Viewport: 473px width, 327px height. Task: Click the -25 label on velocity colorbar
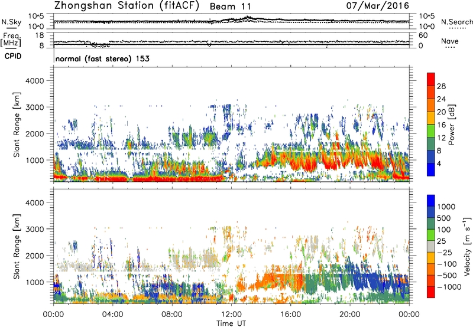tap(445, 253)
